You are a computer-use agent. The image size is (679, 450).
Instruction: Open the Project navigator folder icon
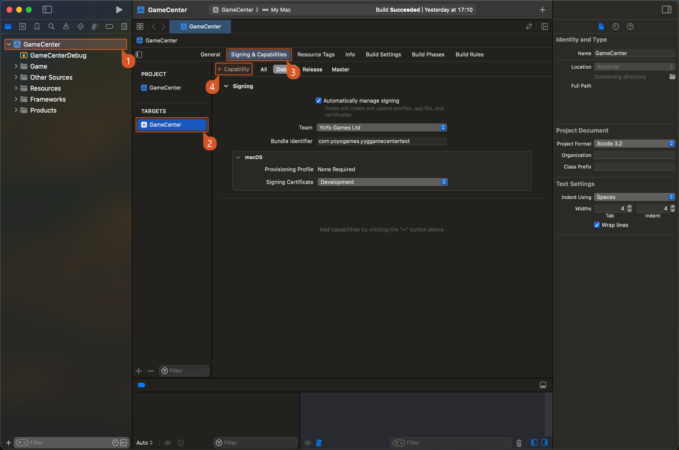click(x=8, y=27)
